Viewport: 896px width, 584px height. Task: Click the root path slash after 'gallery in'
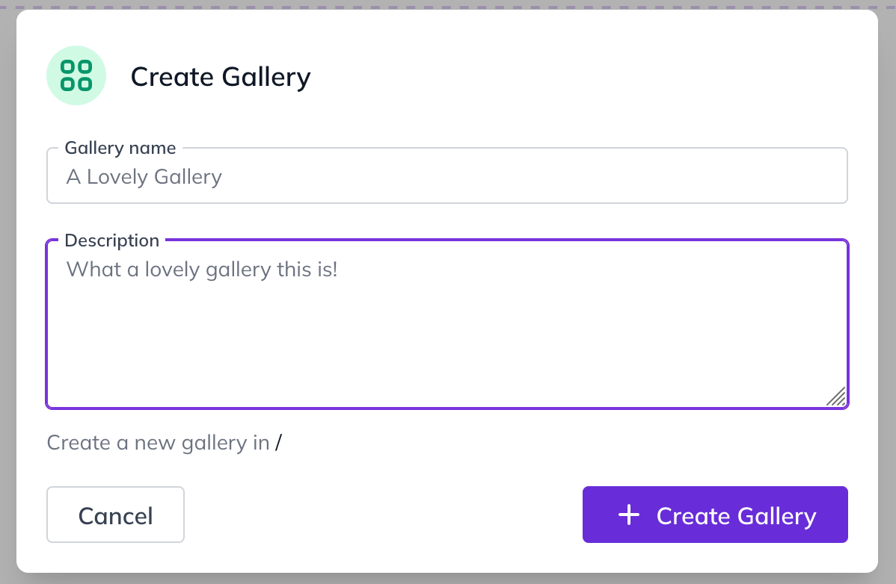click(278, 443)
